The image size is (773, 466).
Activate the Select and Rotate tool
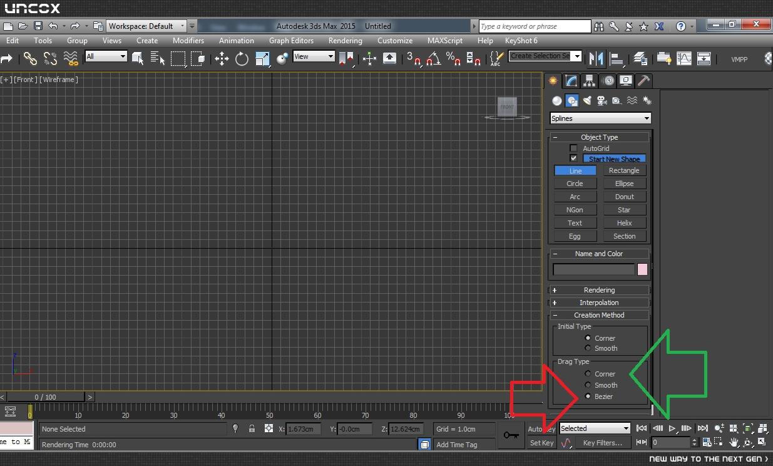tap(242, 58)
